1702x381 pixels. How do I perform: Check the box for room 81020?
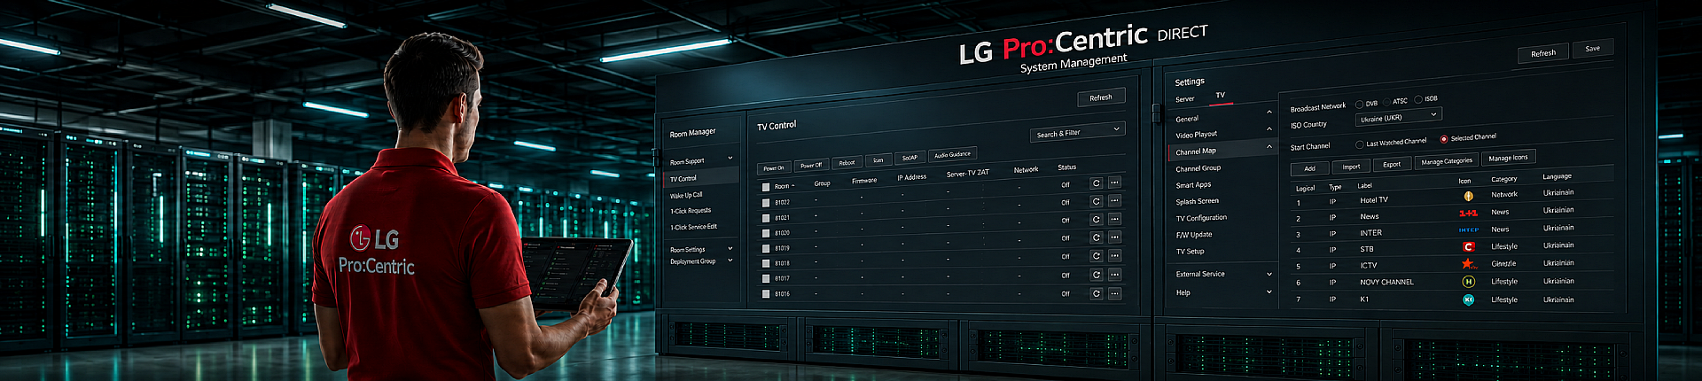pyautogui.click(x=766, y=233)
